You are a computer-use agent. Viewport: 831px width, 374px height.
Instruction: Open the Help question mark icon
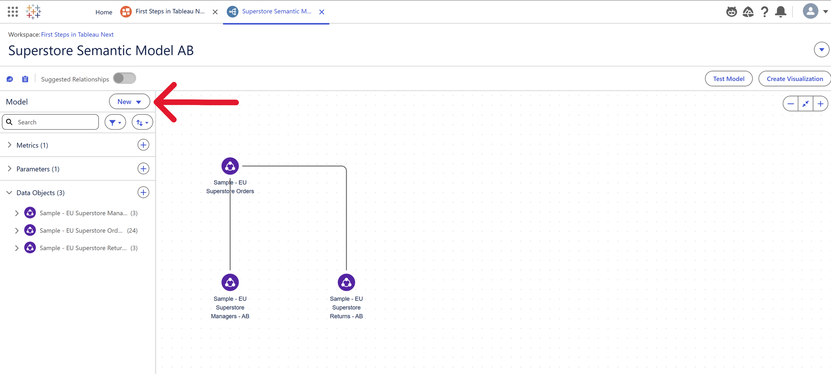pyautogui.click(x=765, y=12)
